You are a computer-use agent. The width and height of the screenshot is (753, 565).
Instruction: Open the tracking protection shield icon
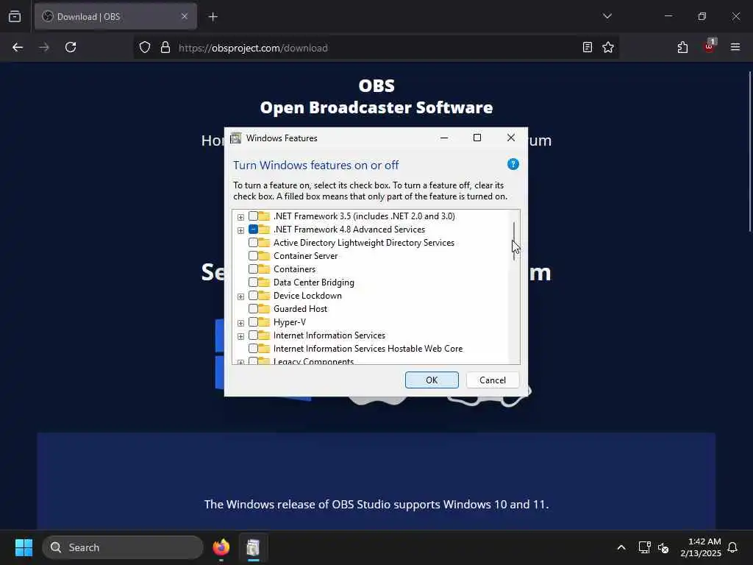(145, 47)
